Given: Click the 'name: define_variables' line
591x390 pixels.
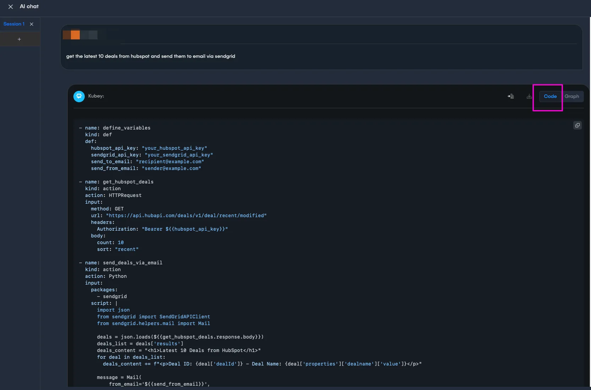Looking at the screenshot, I should coord(115,128).
